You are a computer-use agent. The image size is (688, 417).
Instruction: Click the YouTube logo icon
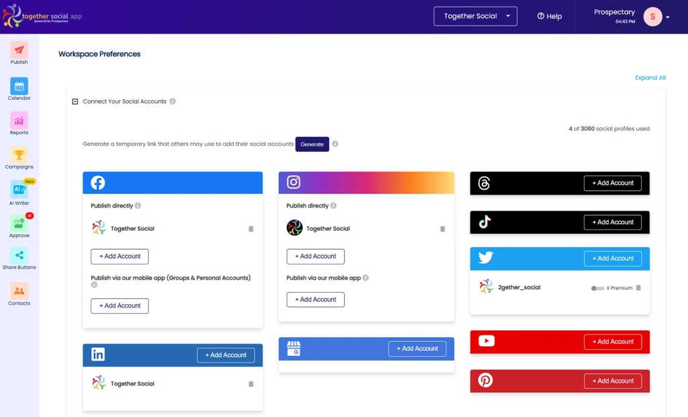point(486,340)
